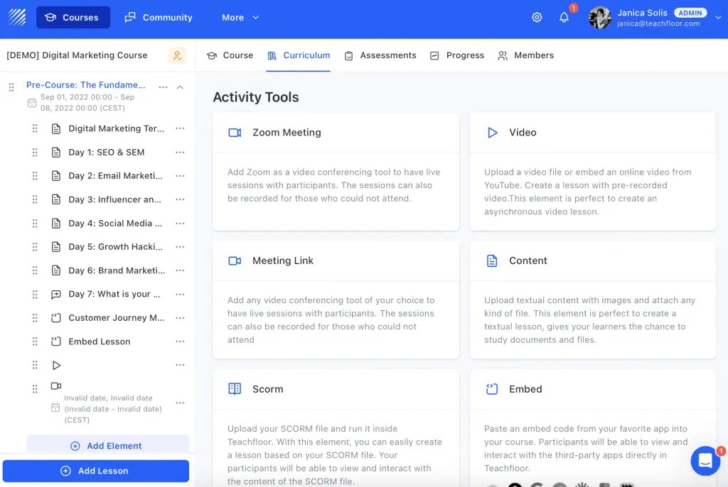Click drag handle of Embed Lesson
This screenshot has height=487, width=728.
click(x=34, y=341)
